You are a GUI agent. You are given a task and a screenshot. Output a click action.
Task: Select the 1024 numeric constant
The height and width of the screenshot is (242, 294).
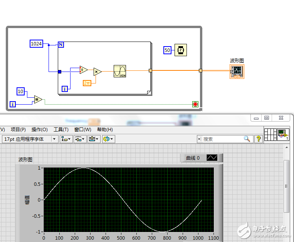[36, 43]
